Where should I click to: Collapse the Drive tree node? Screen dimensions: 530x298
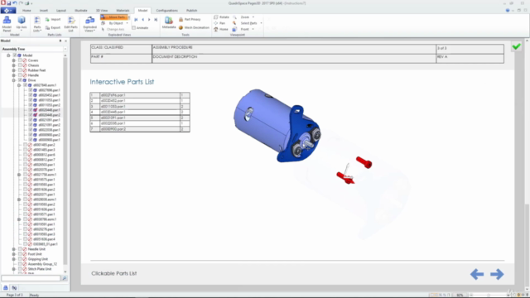(x=14, y=80)
